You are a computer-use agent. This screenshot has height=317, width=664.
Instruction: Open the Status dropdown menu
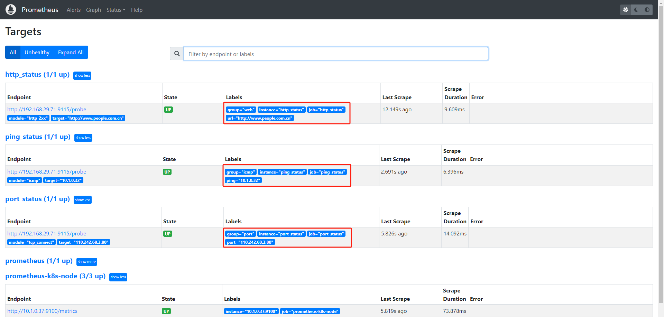(x=116, y=10)
